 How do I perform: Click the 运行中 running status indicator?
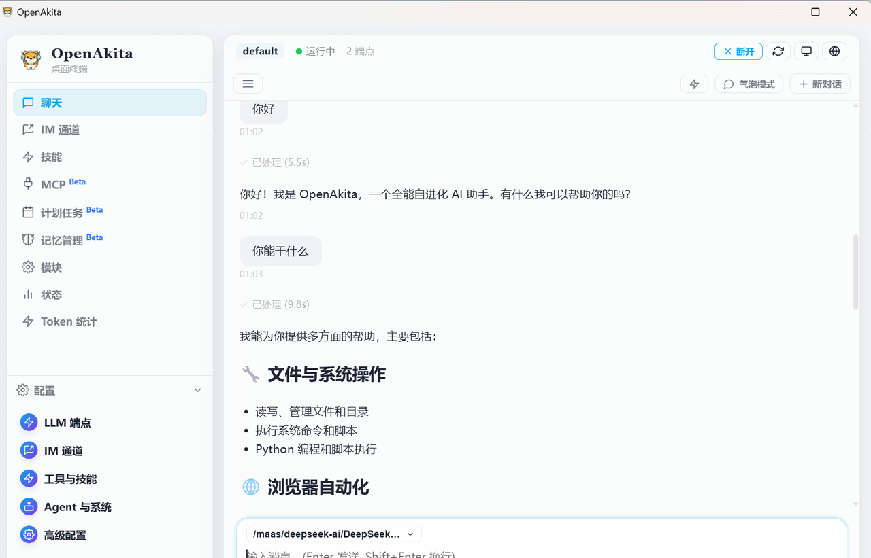(x=316, y=51)
